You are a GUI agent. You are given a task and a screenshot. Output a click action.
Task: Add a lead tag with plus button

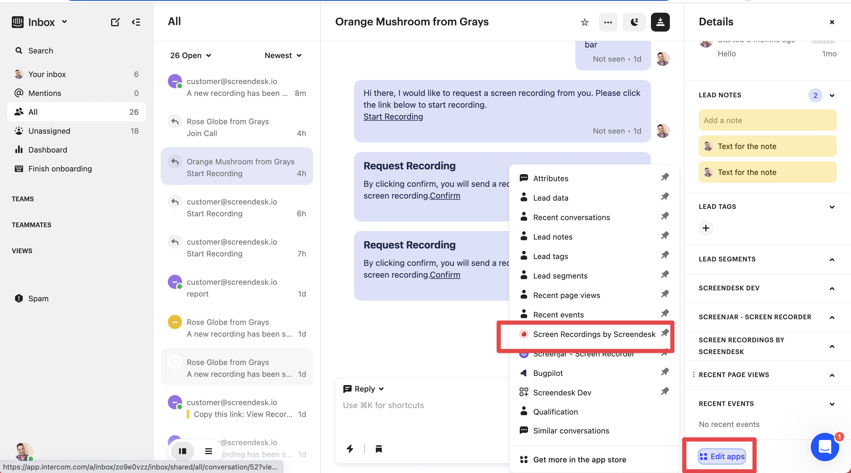(706, 228)
